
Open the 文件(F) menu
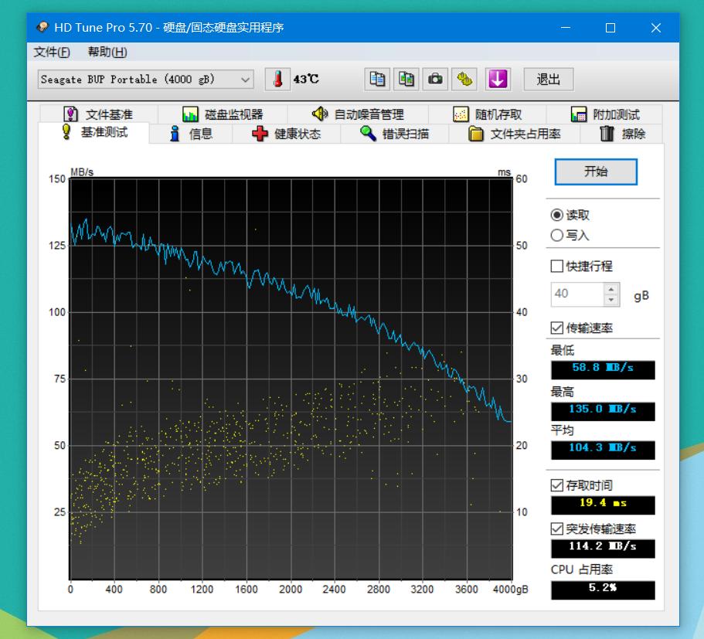pyautogui.click(x=52, y=52)
